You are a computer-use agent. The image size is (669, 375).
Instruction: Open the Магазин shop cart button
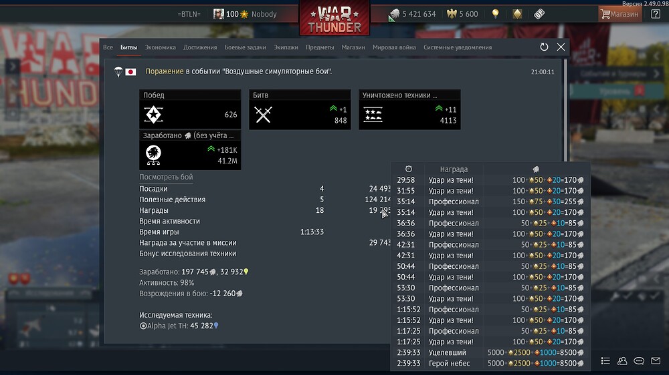pos(619,14)
